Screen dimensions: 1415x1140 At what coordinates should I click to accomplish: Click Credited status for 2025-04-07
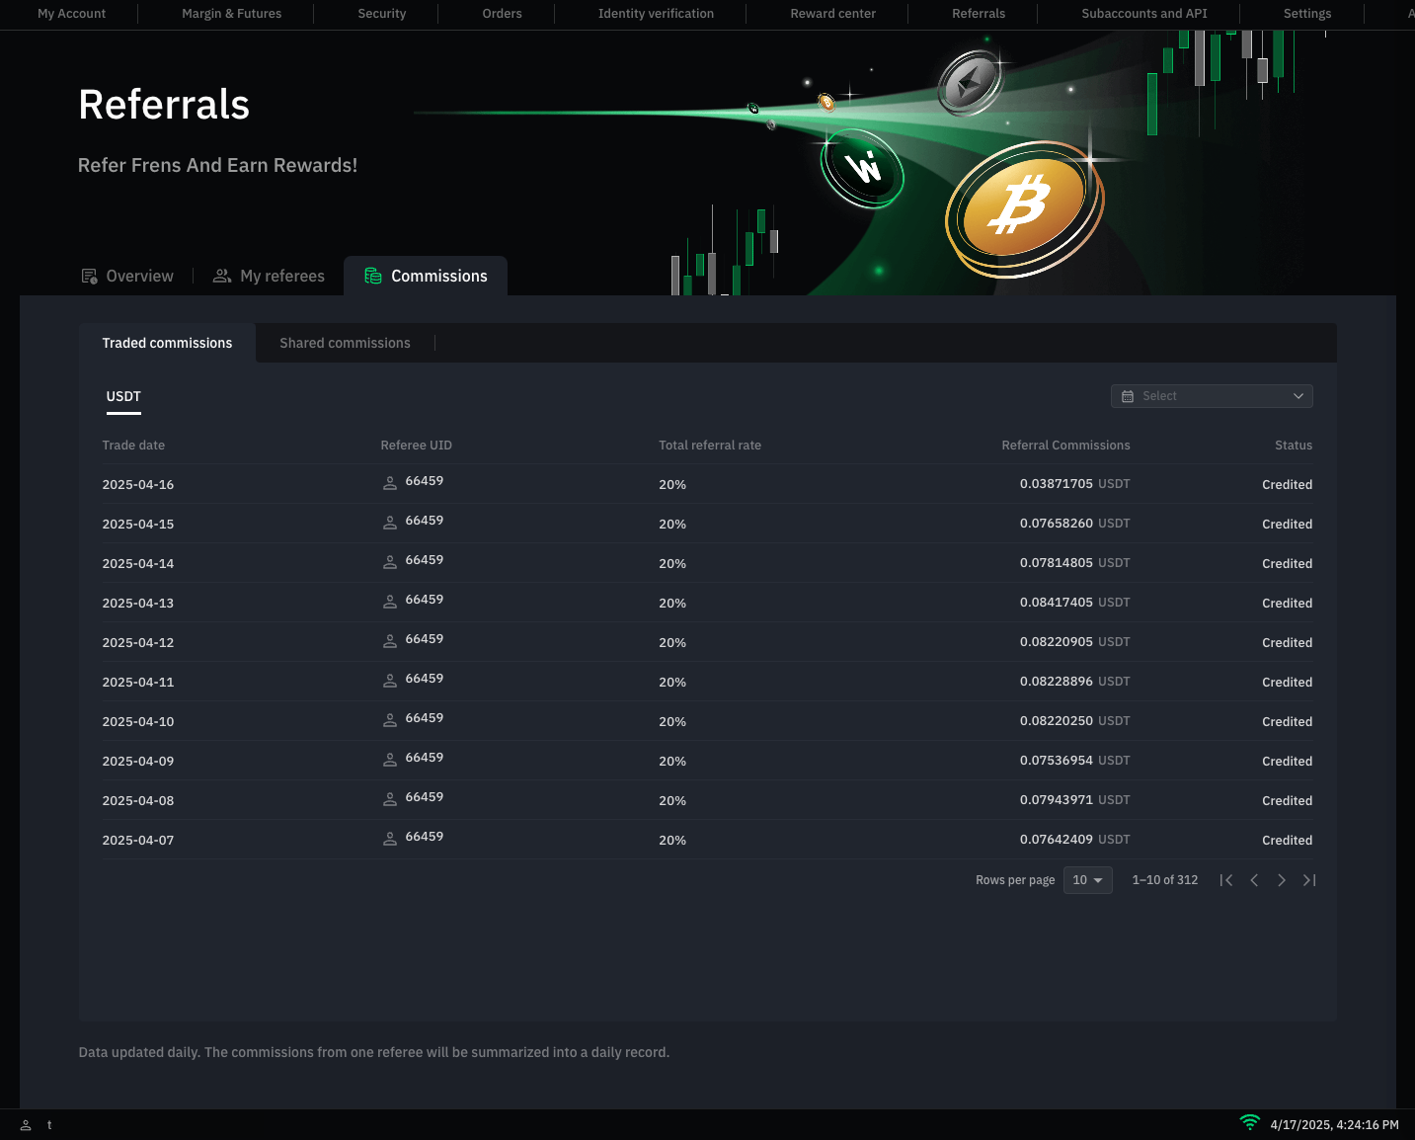1288,841
